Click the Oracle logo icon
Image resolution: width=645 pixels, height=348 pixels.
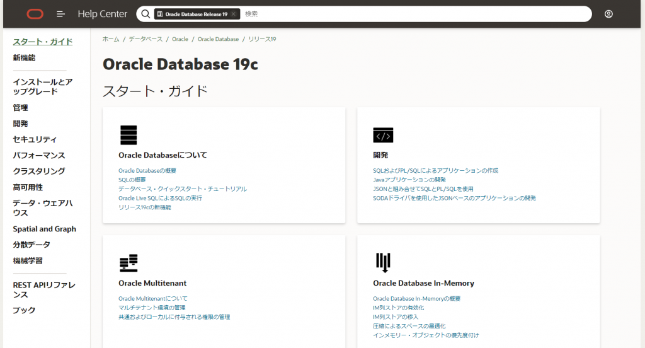coord(35,14)
